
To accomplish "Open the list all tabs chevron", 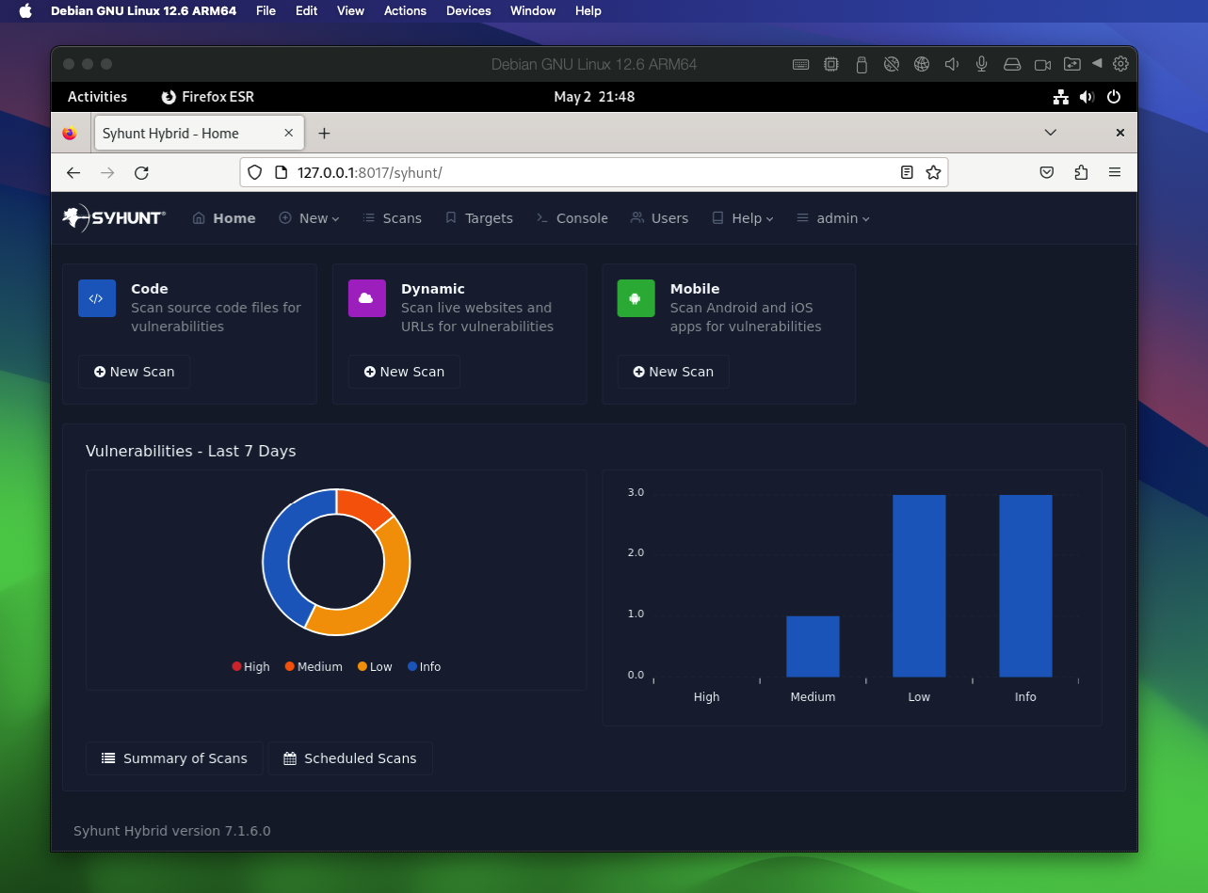I will [x=1051, y=133].
